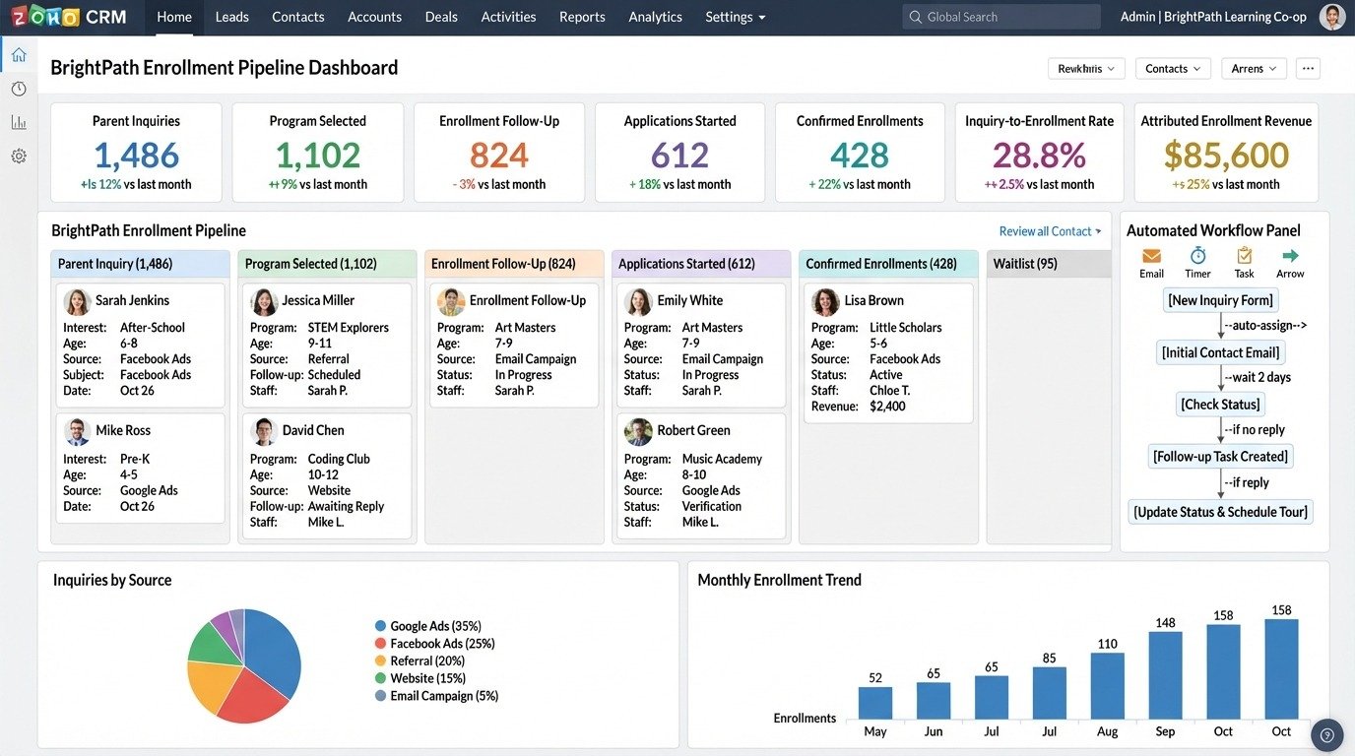
Task: Click Jessica Miller's avatar photo
Action: (264, 301)
